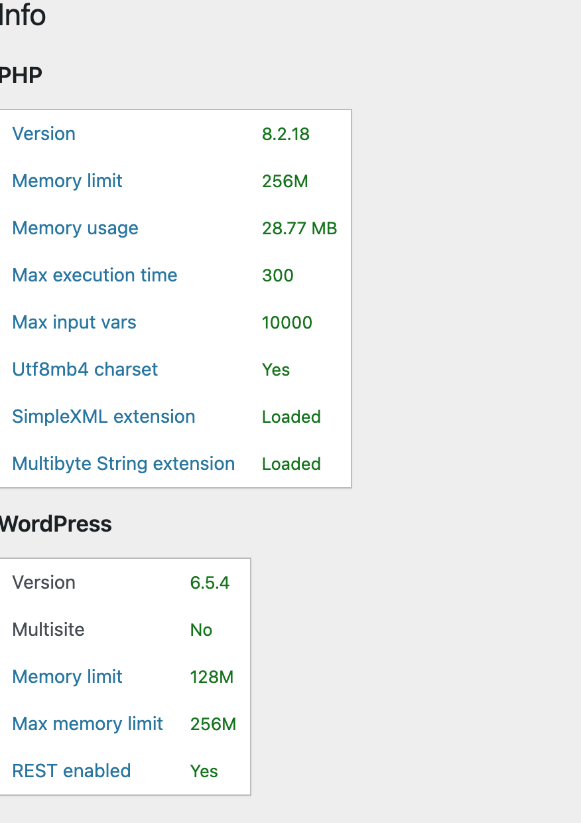Click the WordPress version value 6.5.4

[210, 582]
